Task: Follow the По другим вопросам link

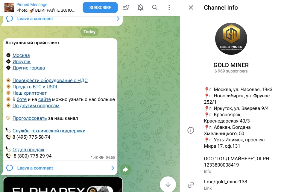Action: 36,105
